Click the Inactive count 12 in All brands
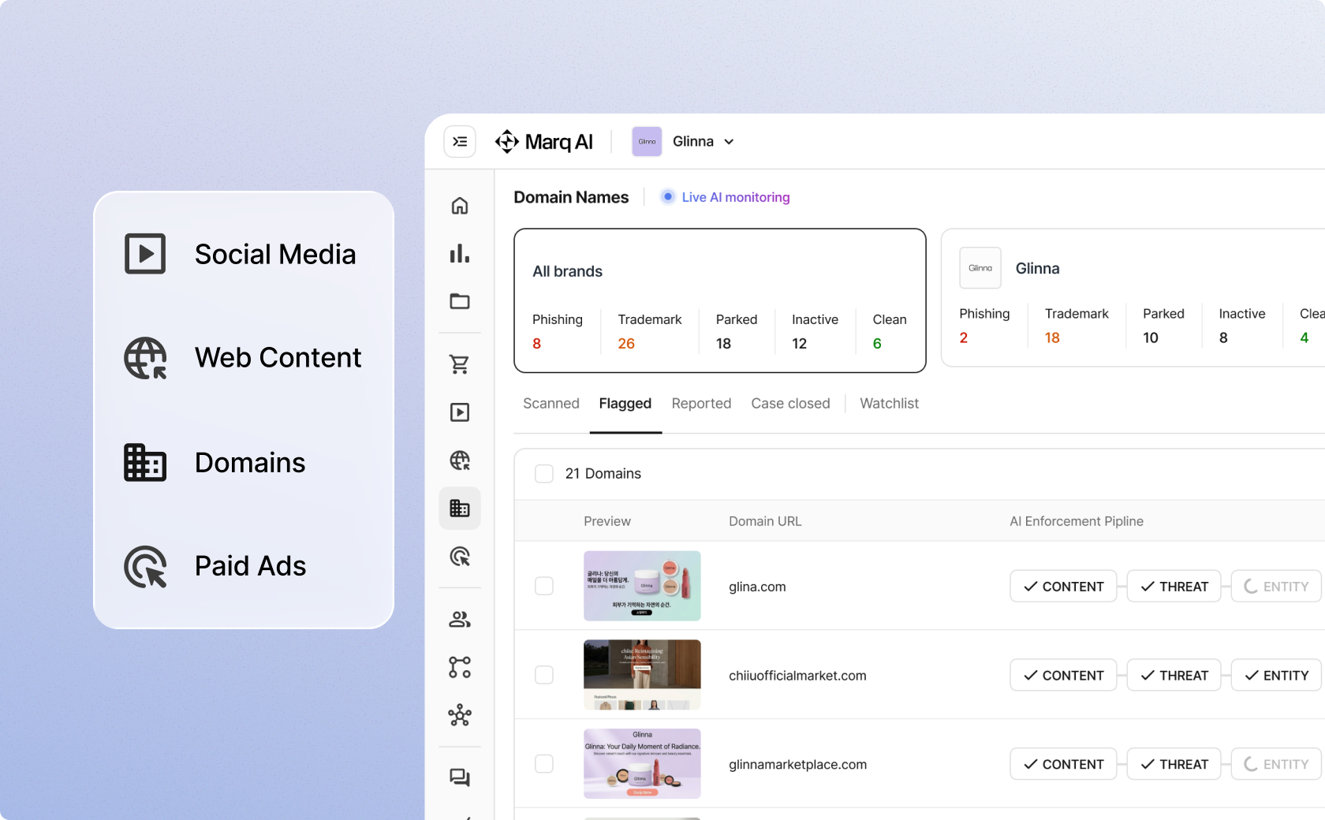 click(799, 344)
